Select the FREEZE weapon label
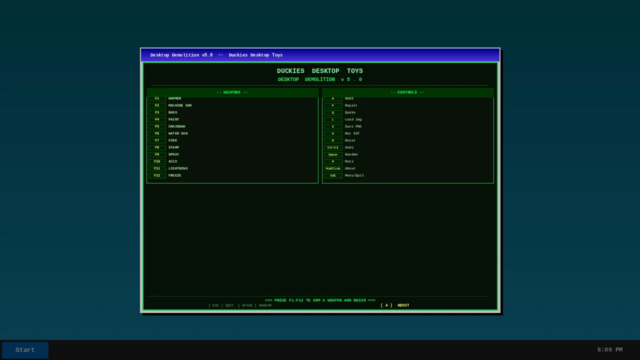Image resolution: width=640 pixels, height=360 pixels. pos(174,175)
